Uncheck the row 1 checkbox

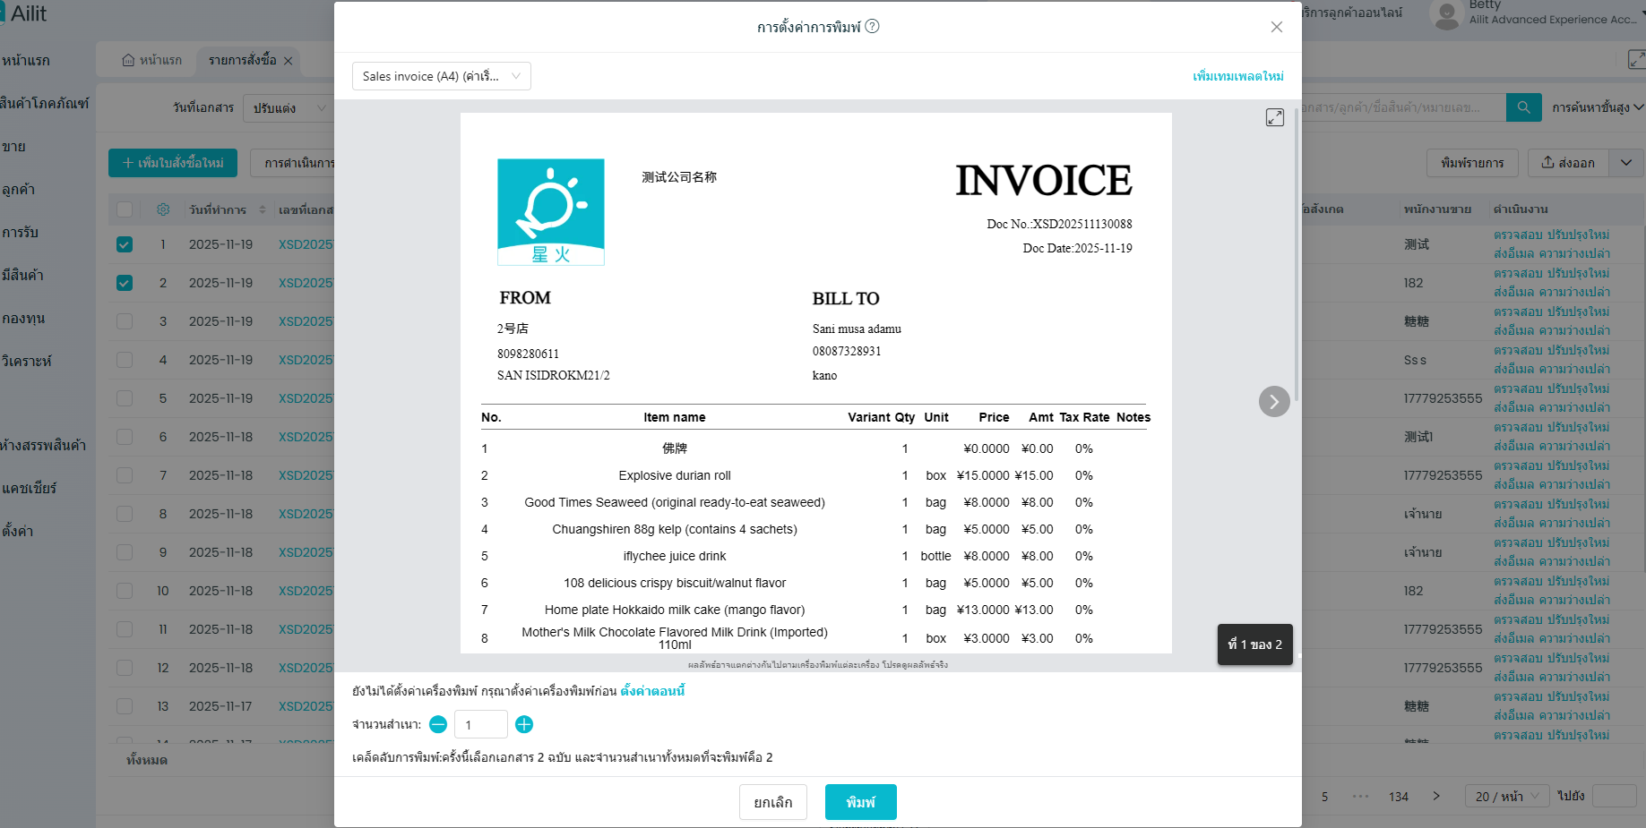point(125,244)
